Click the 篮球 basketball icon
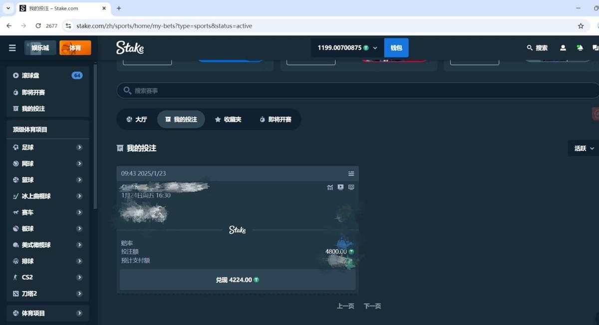Viewport: 599px width, 325px height. [16, 180]
